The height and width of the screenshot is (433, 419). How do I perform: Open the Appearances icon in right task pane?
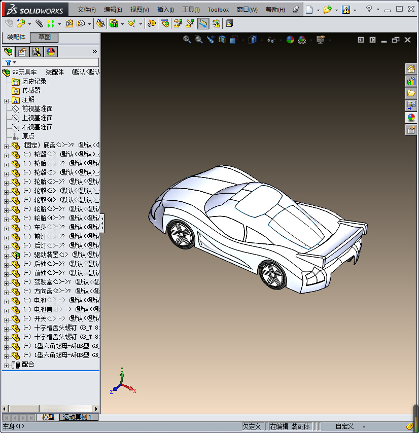[x=411, y=118]
